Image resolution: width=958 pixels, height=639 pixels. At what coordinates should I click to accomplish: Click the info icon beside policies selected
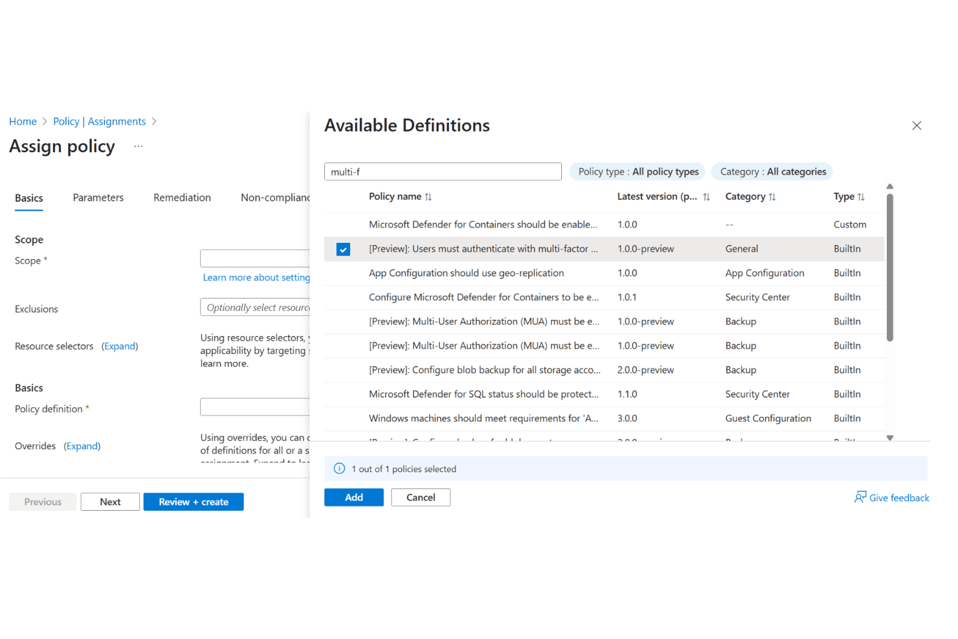tap(339, 469)
